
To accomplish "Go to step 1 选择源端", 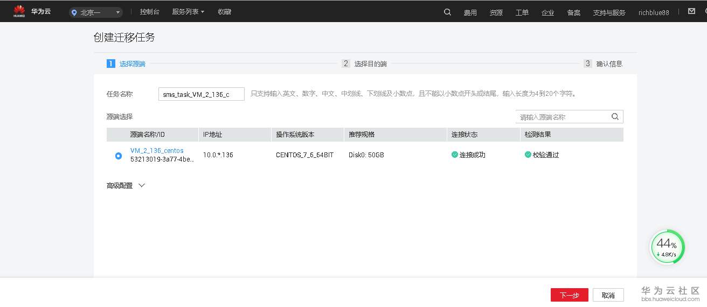I will click(x=126, y=64).
